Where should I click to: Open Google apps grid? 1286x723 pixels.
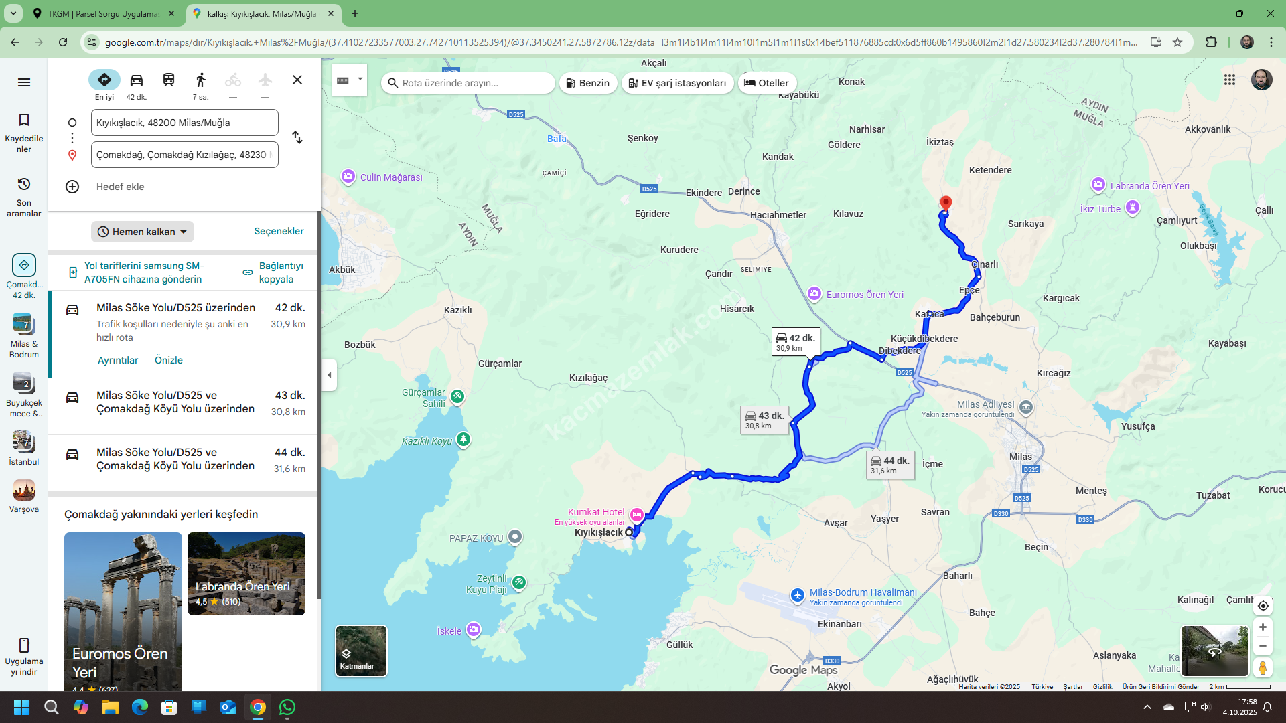1230,80
